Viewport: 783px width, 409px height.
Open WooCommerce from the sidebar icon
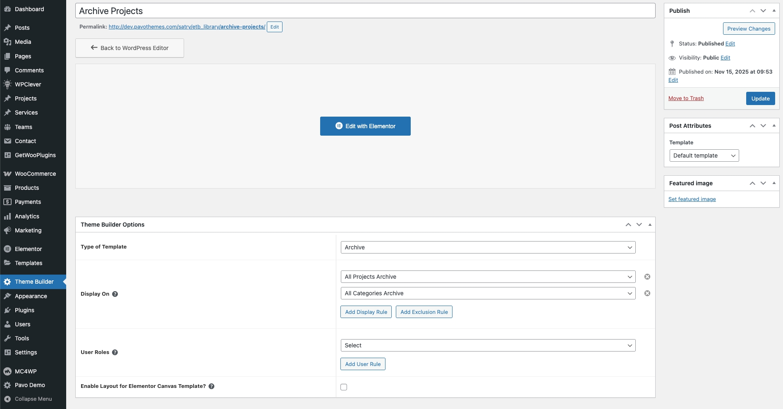coord(7,174)
